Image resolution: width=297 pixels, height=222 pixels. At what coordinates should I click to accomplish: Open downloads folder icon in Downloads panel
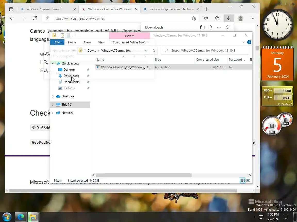pos(202,27)
